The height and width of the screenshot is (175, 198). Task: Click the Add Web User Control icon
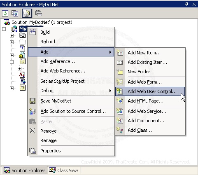pos(119,91)
